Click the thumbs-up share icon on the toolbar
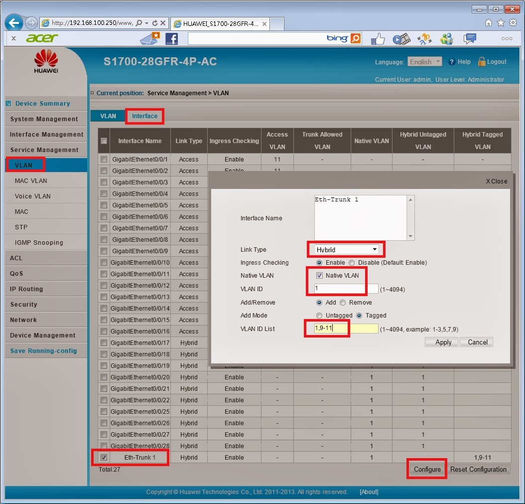This screenshot has height=504, width=525. (378, 38)
